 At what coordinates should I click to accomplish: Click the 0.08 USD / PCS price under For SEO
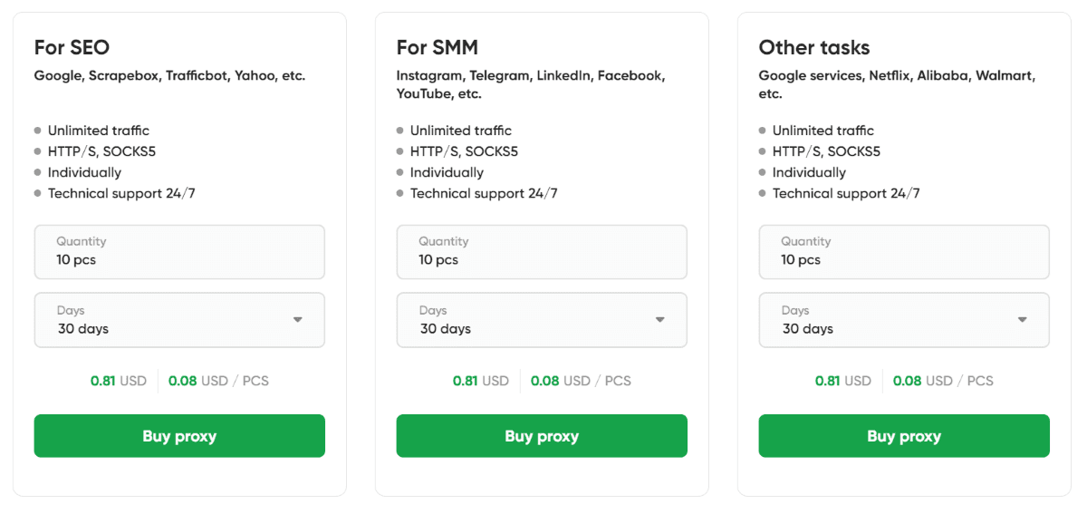click(218, 381)
